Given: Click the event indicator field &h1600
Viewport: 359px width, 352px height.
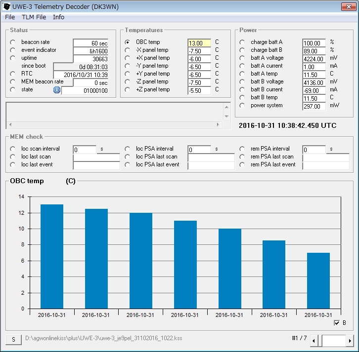Looking at the screenshot, I should [x=90, y=51].
